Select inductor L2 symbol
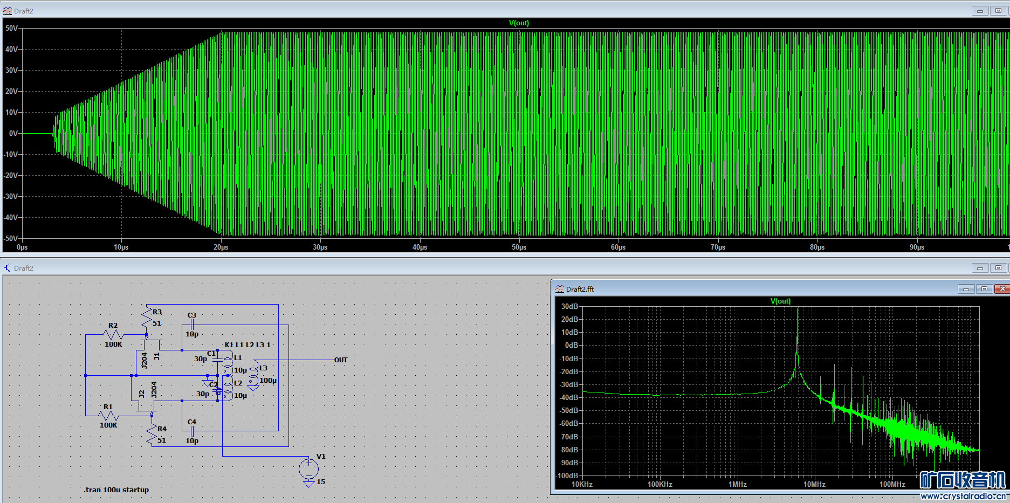 coord(228,388)
